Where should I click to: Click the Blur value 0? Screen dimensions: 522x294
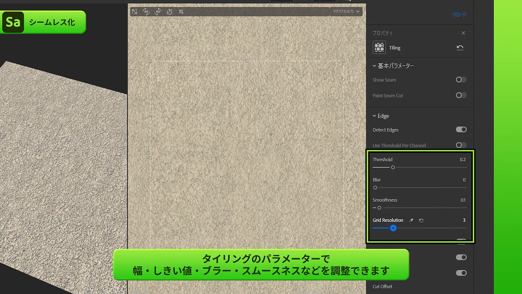464,180
